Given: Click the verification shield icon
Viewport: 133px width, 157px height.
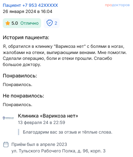Looking at the screenshot, I should pos(49,23).
